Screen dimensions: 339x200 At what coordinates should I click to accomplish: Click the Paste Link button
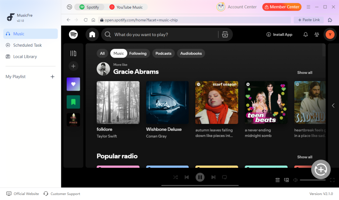click(x=309, y=20)
